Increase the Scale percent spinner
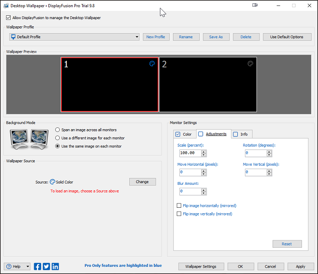The width and height of the screenshot is (318, 274). click(x=204, y=152)
